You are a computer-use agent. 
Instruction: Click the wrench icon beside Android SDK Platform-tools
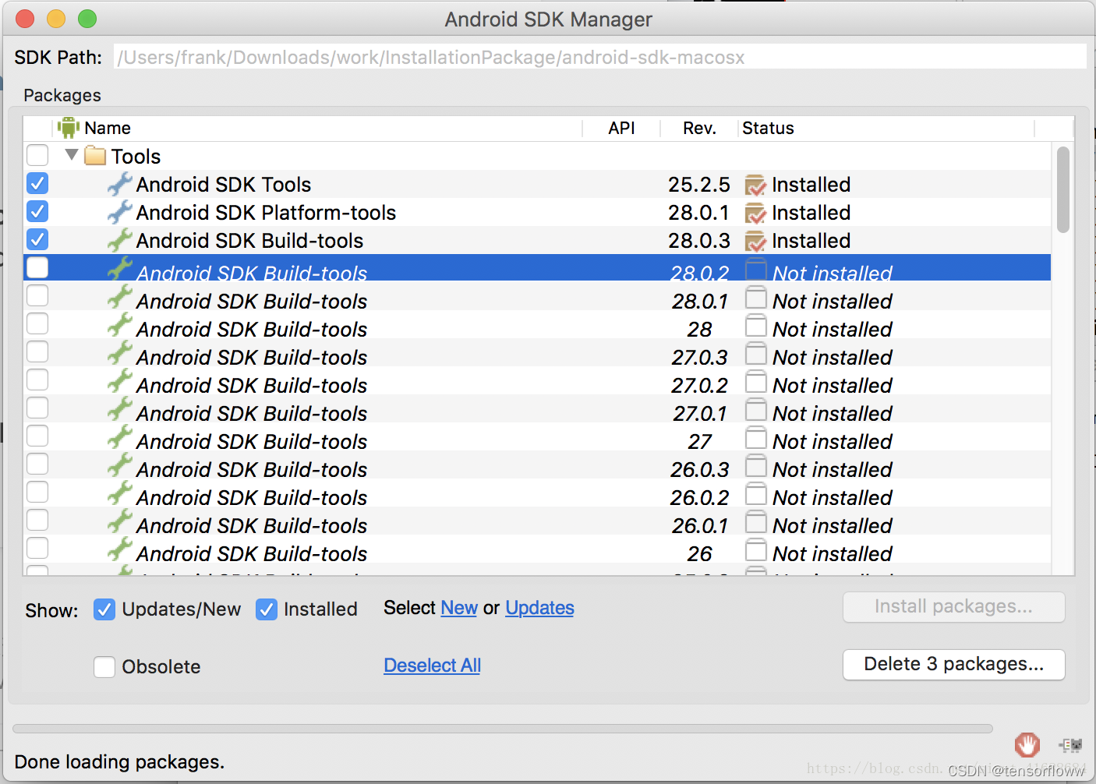(x=120, y=212)
